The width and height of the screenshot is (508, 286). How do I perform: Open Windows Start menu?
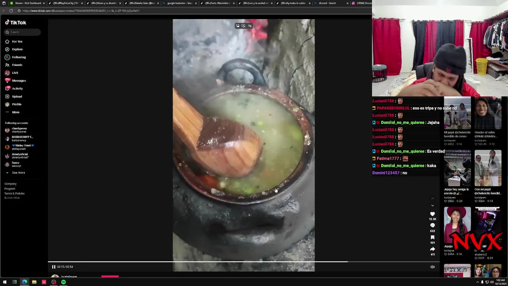coord(4,282)
